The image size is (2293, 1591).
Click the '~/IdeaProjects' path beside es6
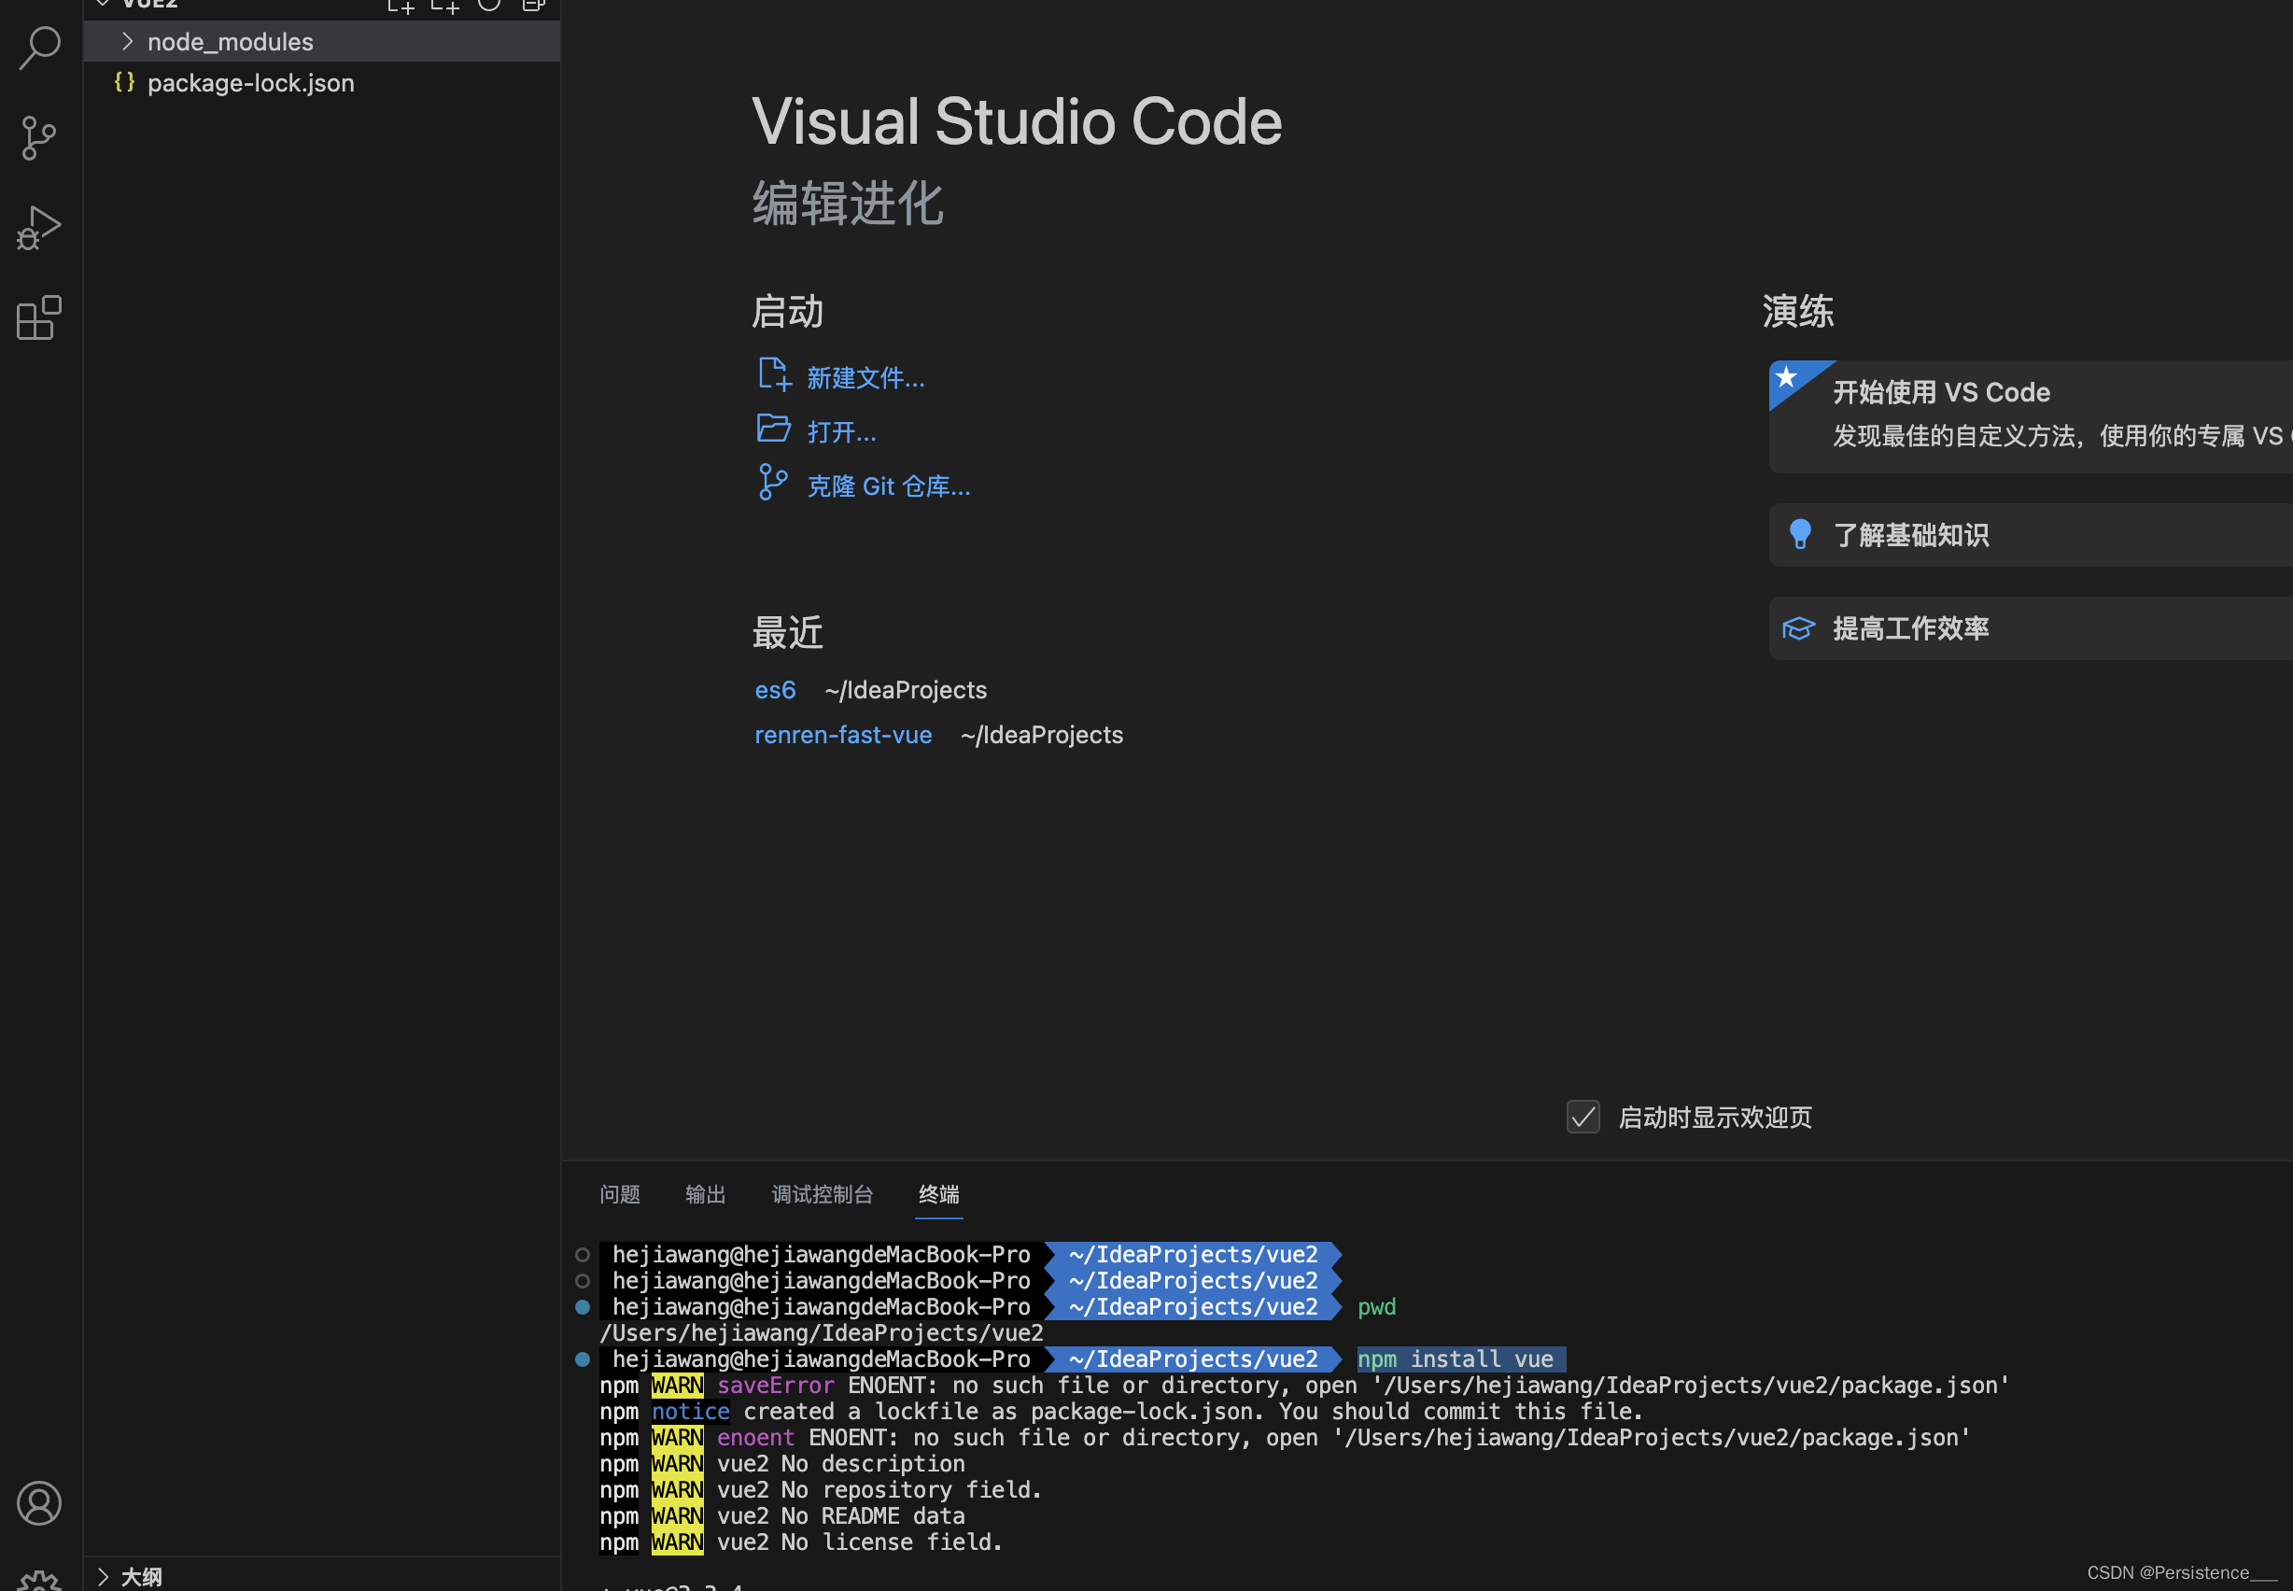pos(905,690)
